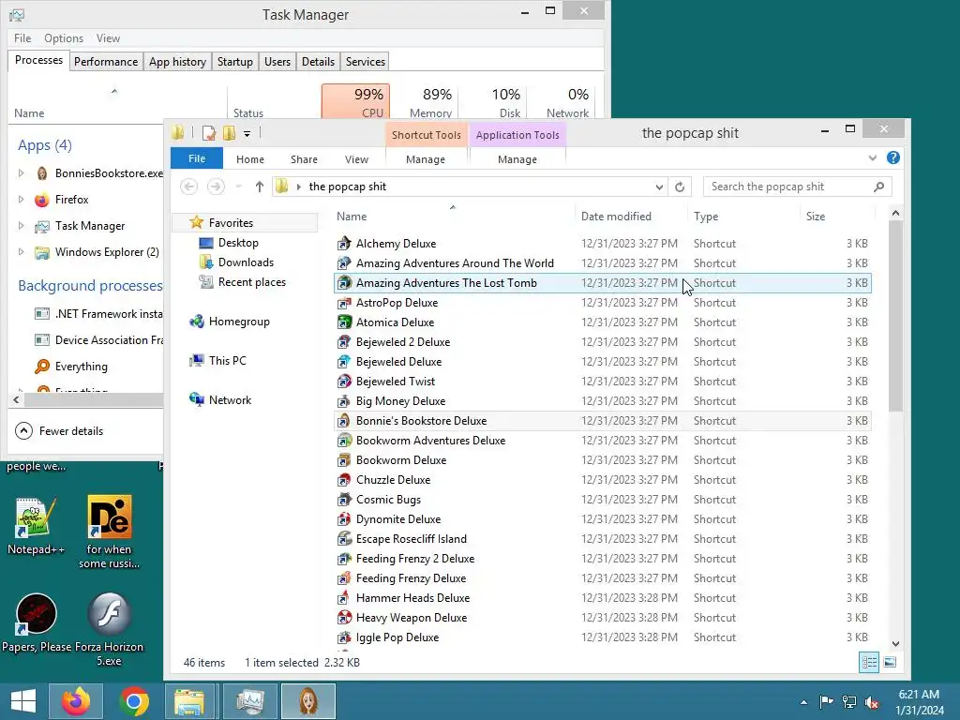Open Customize Quick Access Toolbar dropdown
This screenshot has height=720, width=960.
[247, 133]
